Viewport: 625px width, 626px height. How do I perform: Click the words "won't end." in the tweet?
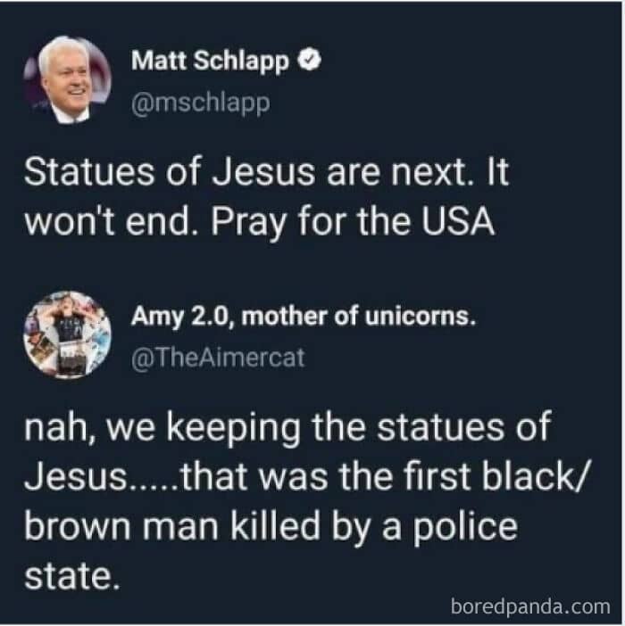109,221
